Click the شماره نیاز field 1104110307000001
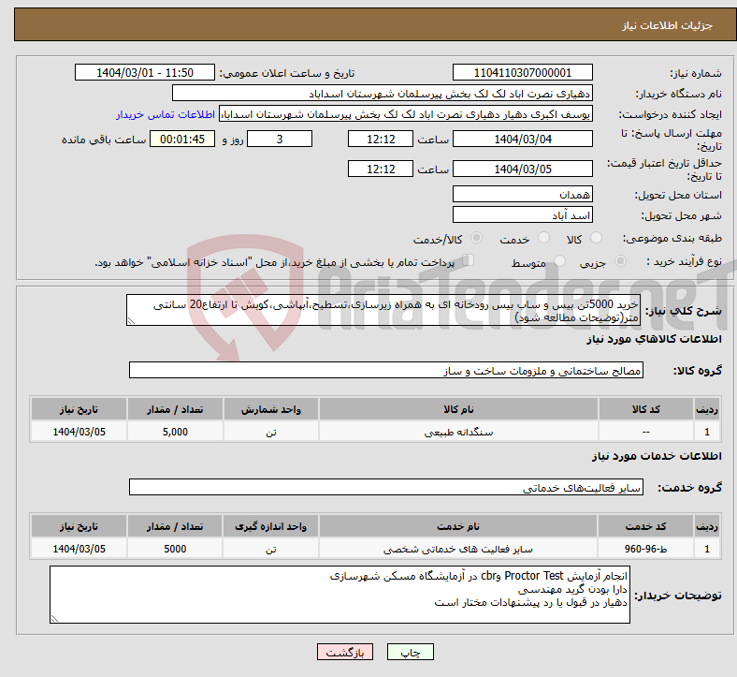 click(x=522, y=72)
